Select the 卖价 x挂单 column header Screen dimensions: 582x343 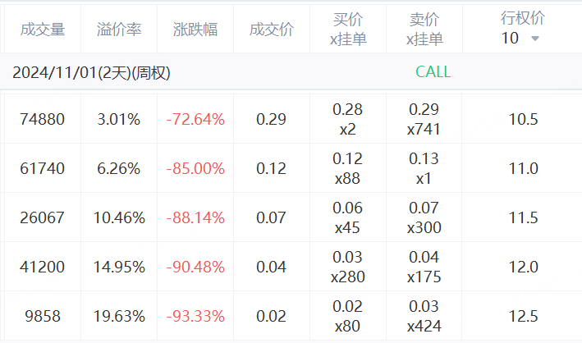[424, 30]
